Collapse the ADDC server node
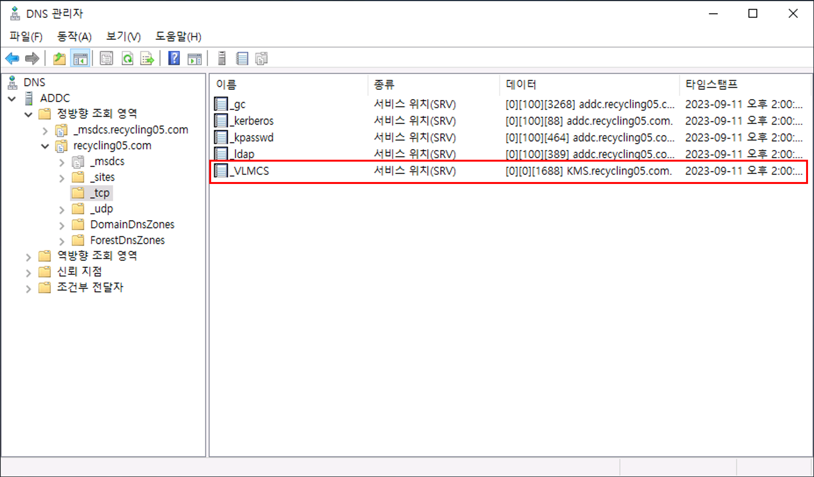The height and width of the screenshot is (477, 814). [x=12, y=99]
